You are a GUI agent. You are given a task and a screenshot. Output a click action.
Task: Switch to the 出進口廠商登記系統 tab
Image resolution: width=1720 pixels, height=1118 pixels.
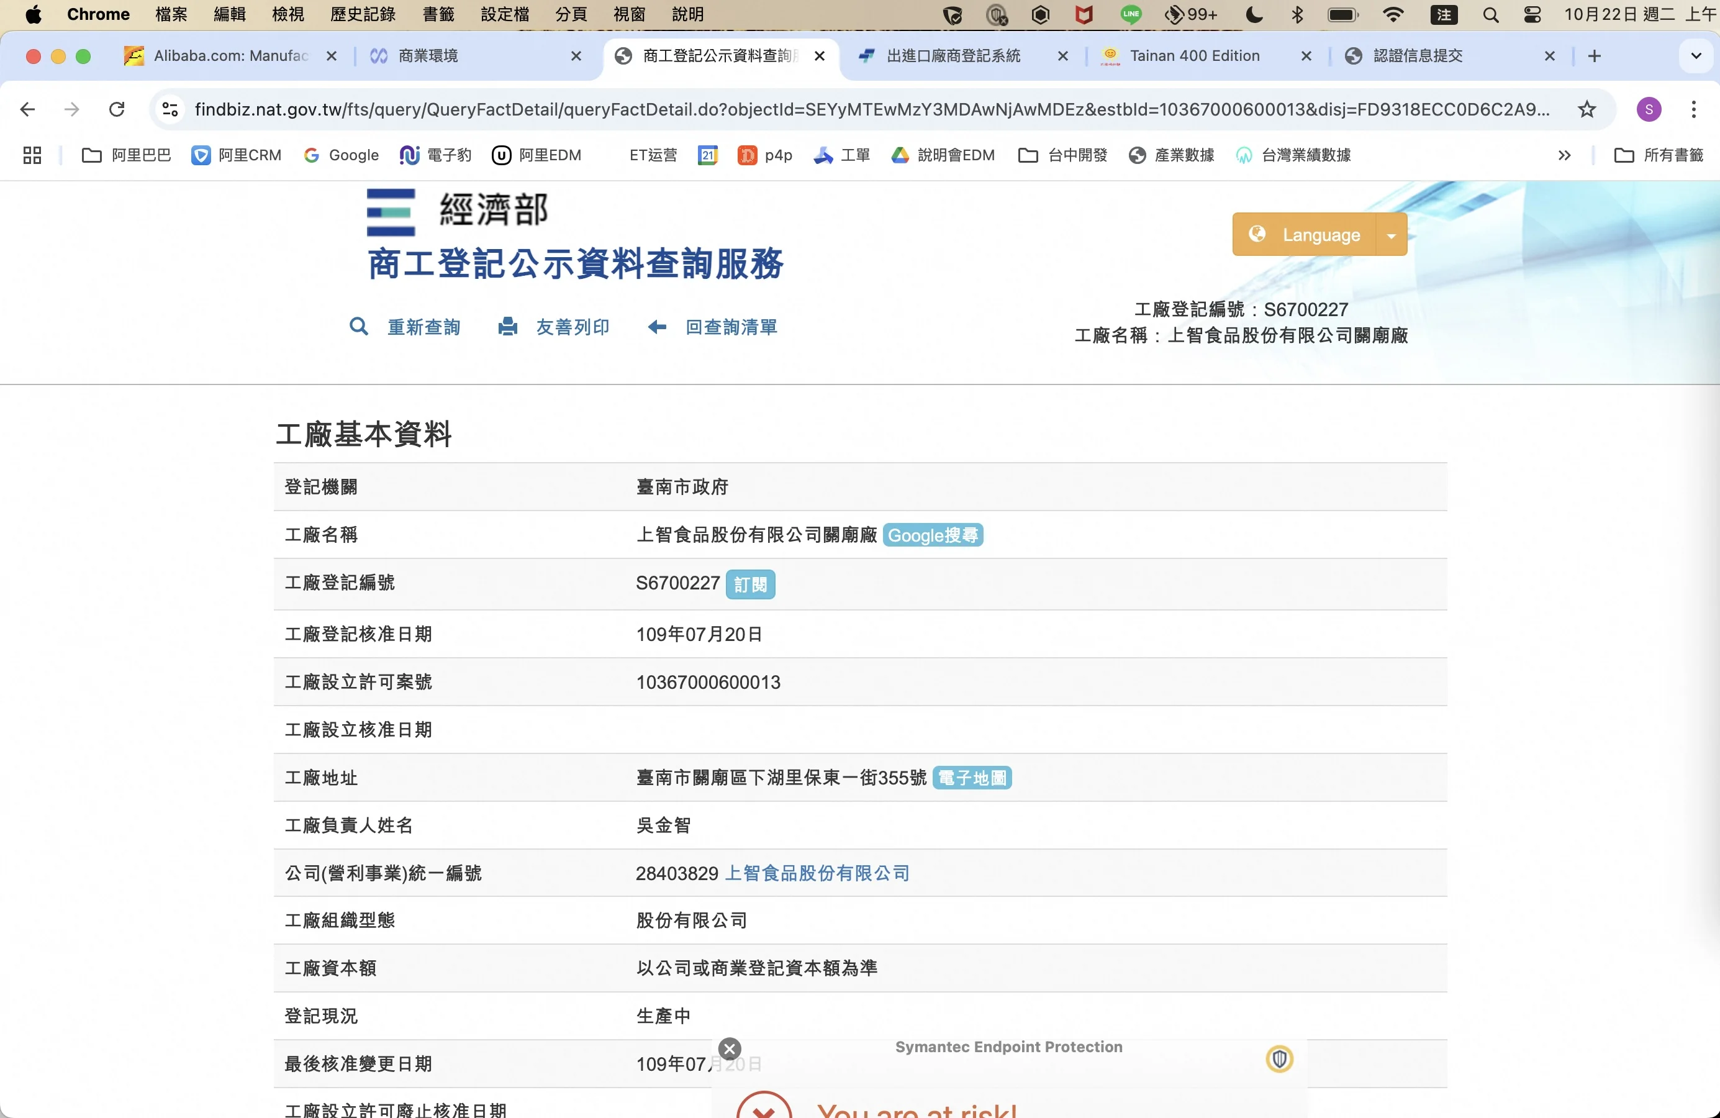pos(953,56)
